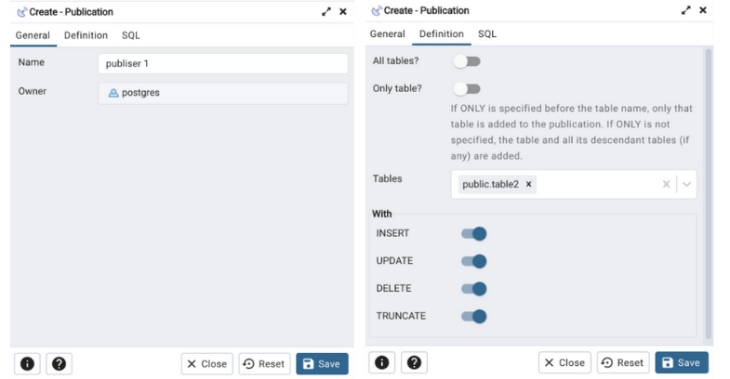
Task: Disable the INSERT toggle
Action: (x=473, y=234)
